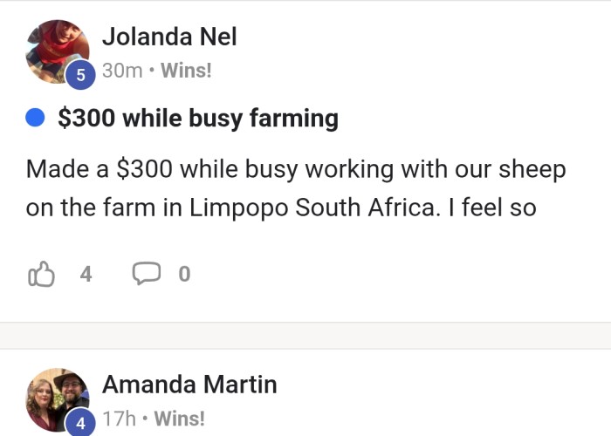
Task: Click Jolanda Nel's level 5 badge
Action: tap(80, 75)
